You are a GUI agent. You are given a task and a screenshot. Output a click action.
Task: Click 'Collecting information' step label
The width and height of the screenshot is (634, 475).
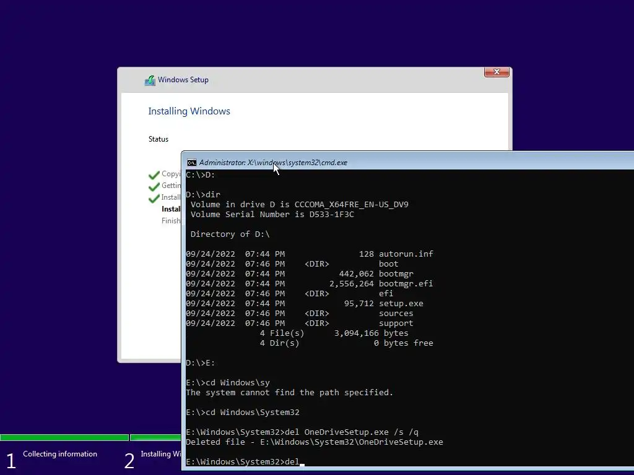point(60,454)
